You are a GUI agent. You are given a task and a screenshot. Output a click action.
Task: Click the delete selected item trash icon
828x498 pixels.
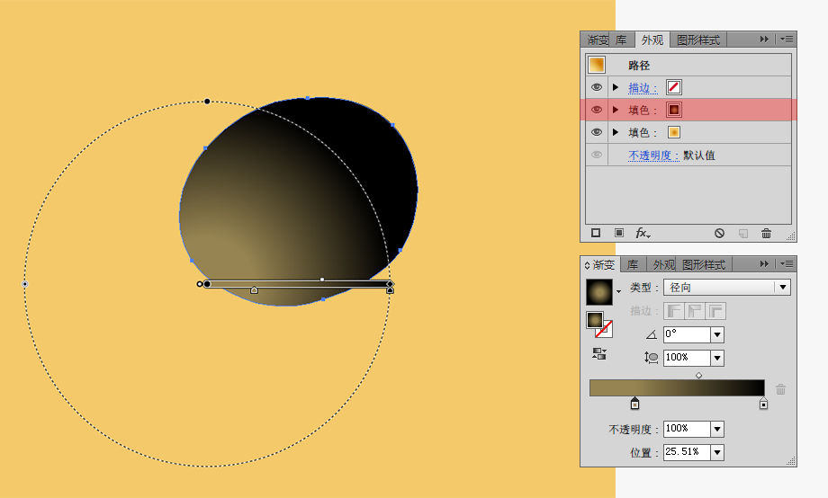tap(766, 233)
